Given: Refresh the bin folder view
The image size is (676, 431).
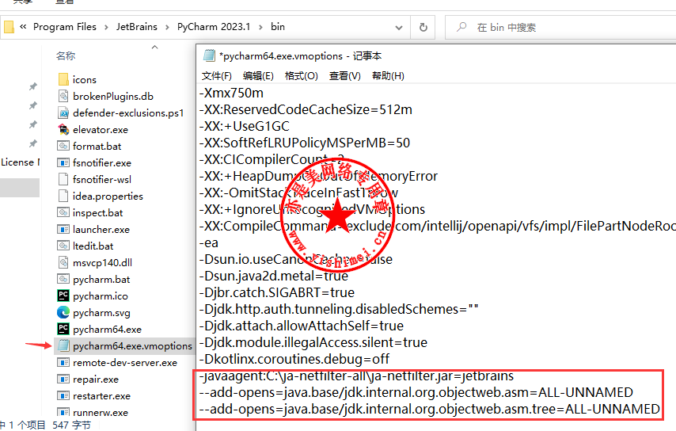Looking at the screenshot, I should click(x=423, y=27).
